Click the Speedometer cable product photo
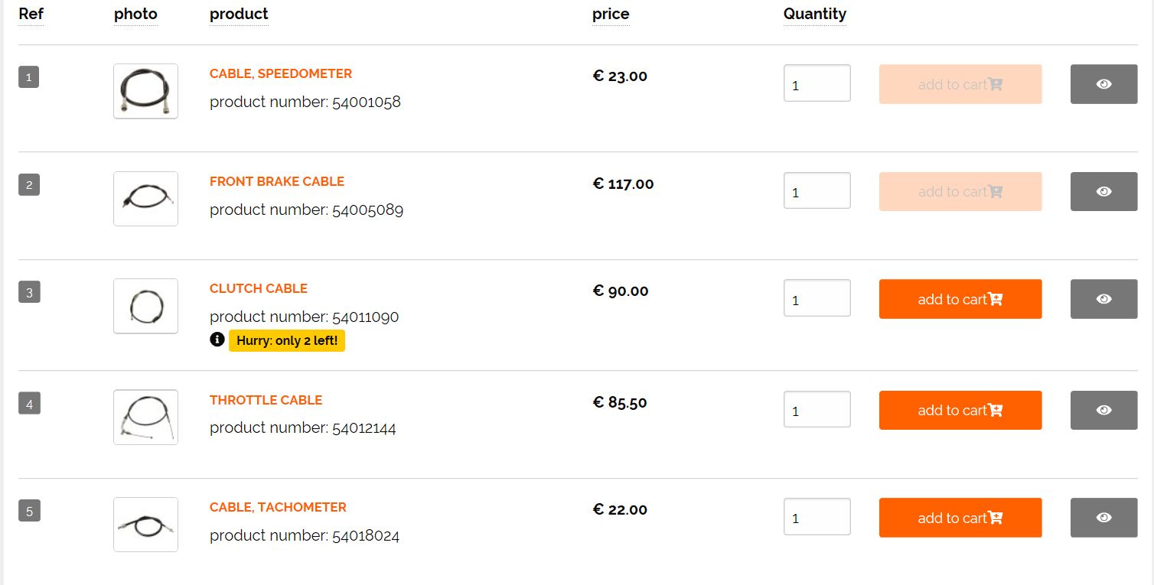 (145, 91)
